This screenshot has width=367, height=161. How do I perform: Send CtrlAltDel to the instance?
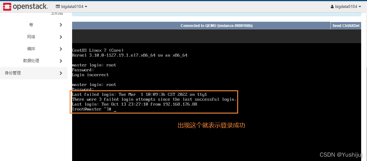(x=346, y=26)
